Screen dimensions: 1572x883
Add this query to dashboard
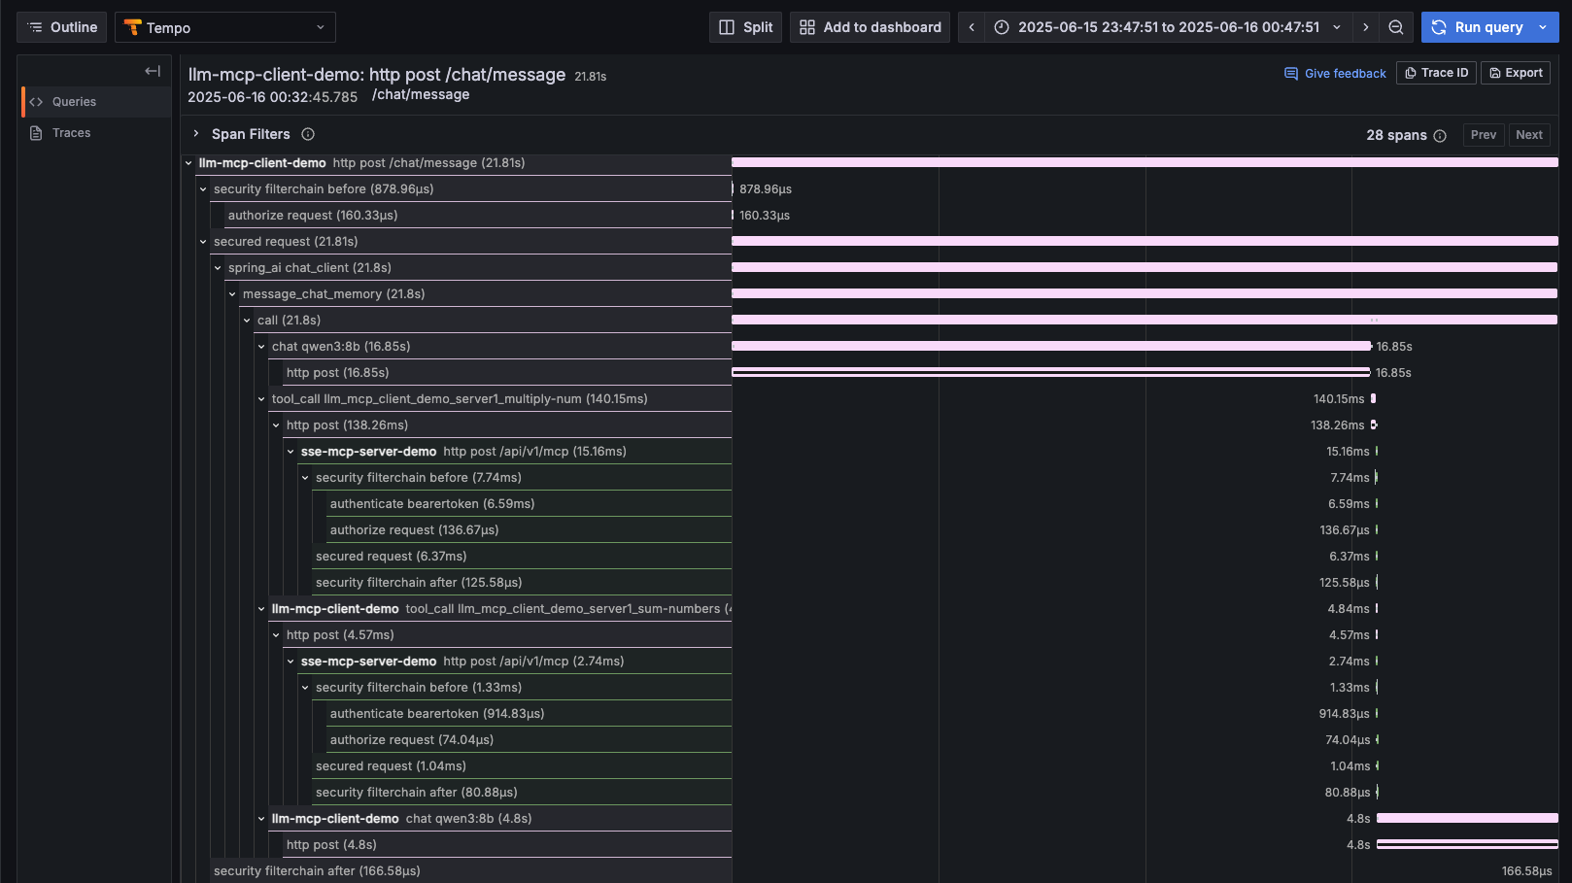[x=871, y=27]
